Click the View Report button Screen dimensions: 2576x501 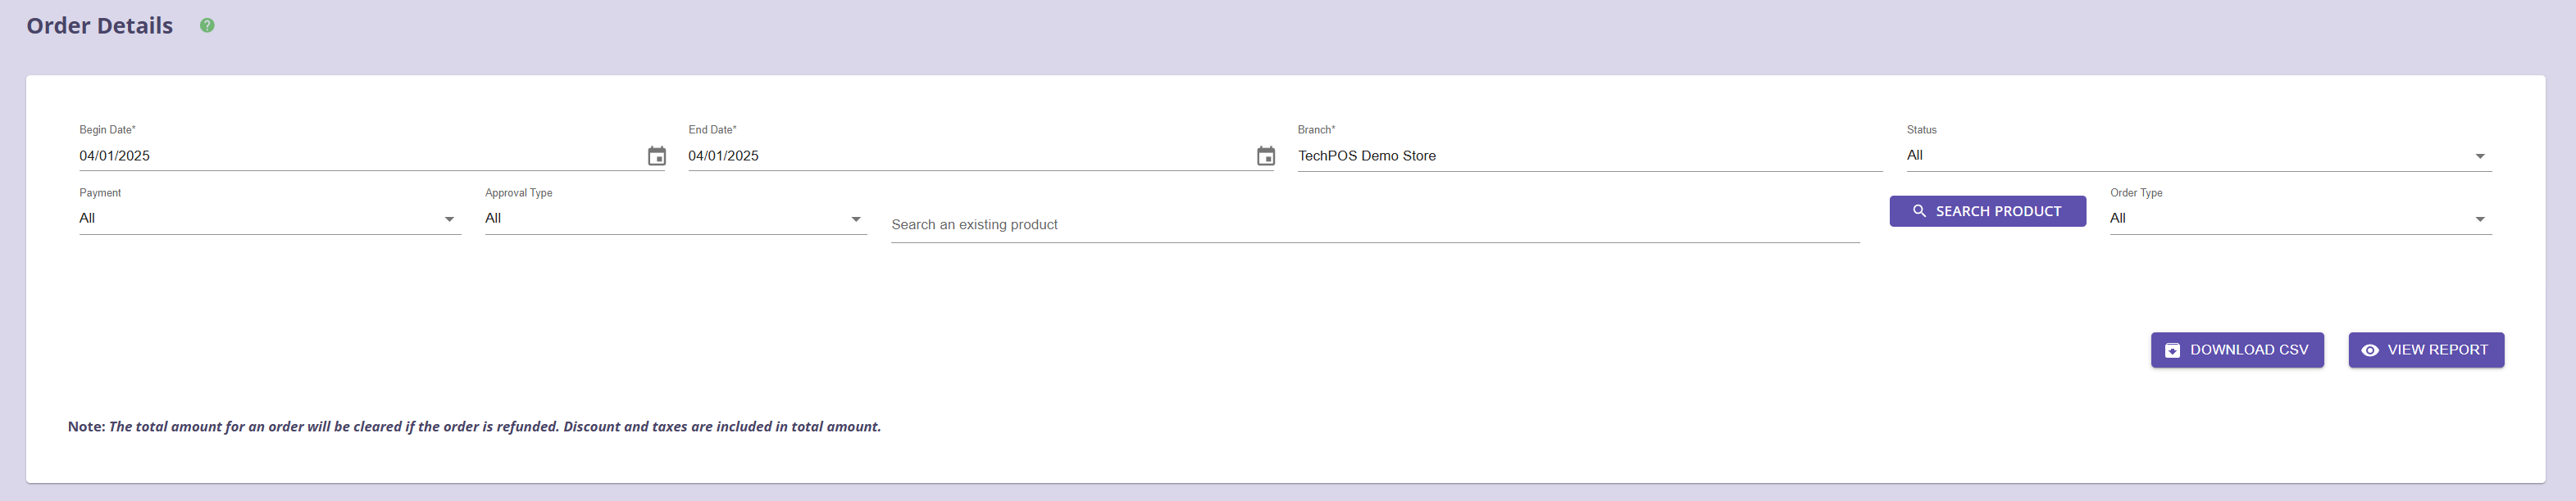2426,350
